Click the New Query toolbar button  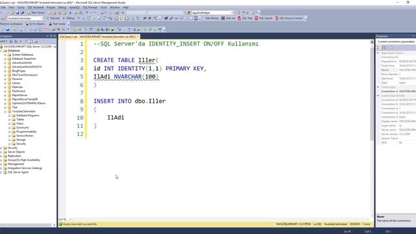36,12
